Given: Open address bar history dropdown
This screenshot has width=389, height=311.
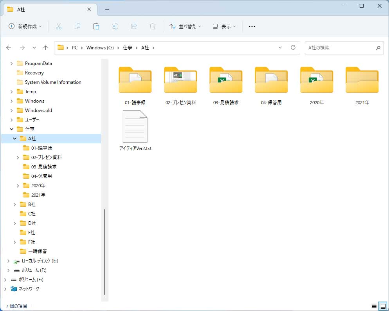Looking at the screenshot, I should pyautogui.click(x=280, y=47).
